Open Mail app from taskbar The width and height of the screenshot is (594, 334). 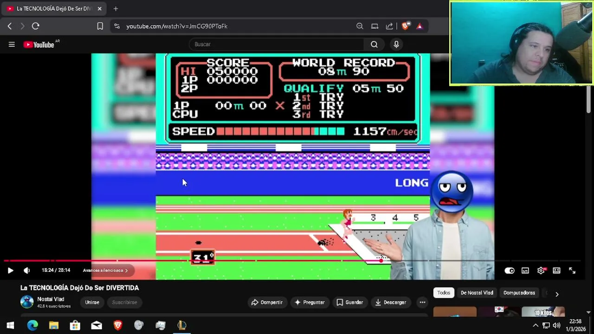97,326
